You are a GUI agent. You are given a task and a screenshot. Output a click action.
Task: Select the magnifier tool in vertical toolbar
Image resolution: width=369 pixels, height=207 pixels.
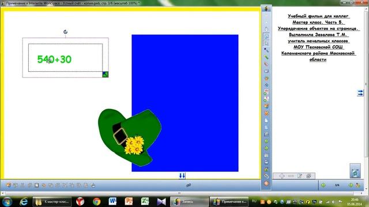pos(266,36)
